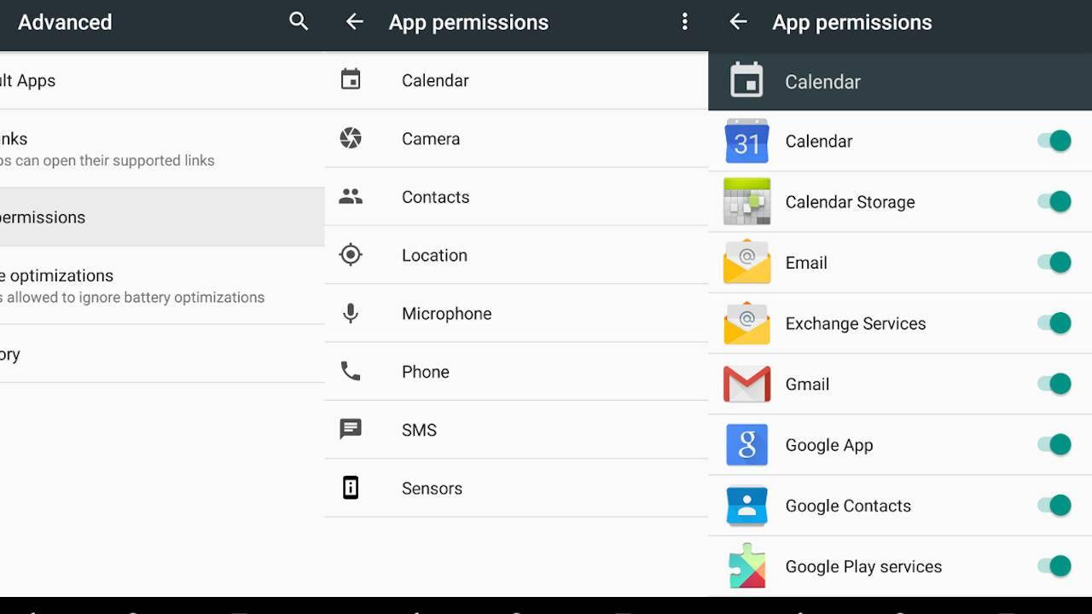Tap the Calendar permission icon in list
The image size is (1092, 614).
[351, 80]
